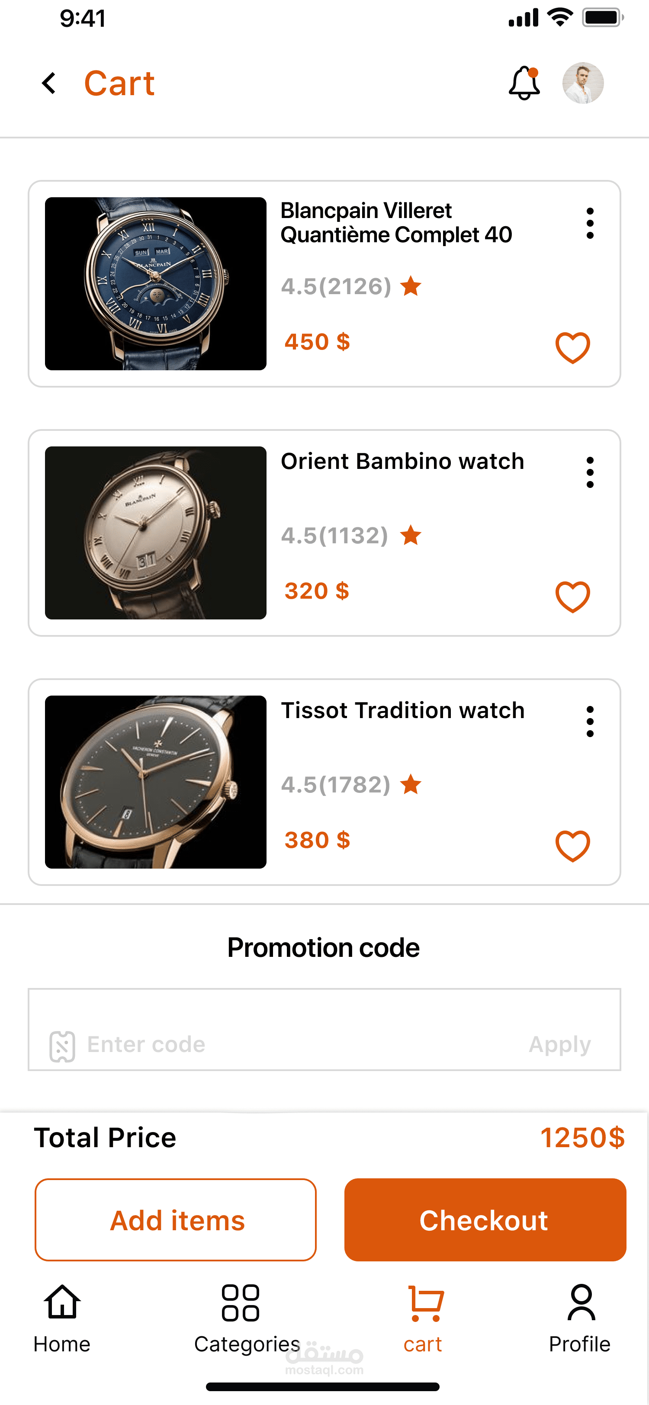Viewport: 649px width, 1405px height.
Task: Open the user profile avatar
Action: click(x=583, y=83)
